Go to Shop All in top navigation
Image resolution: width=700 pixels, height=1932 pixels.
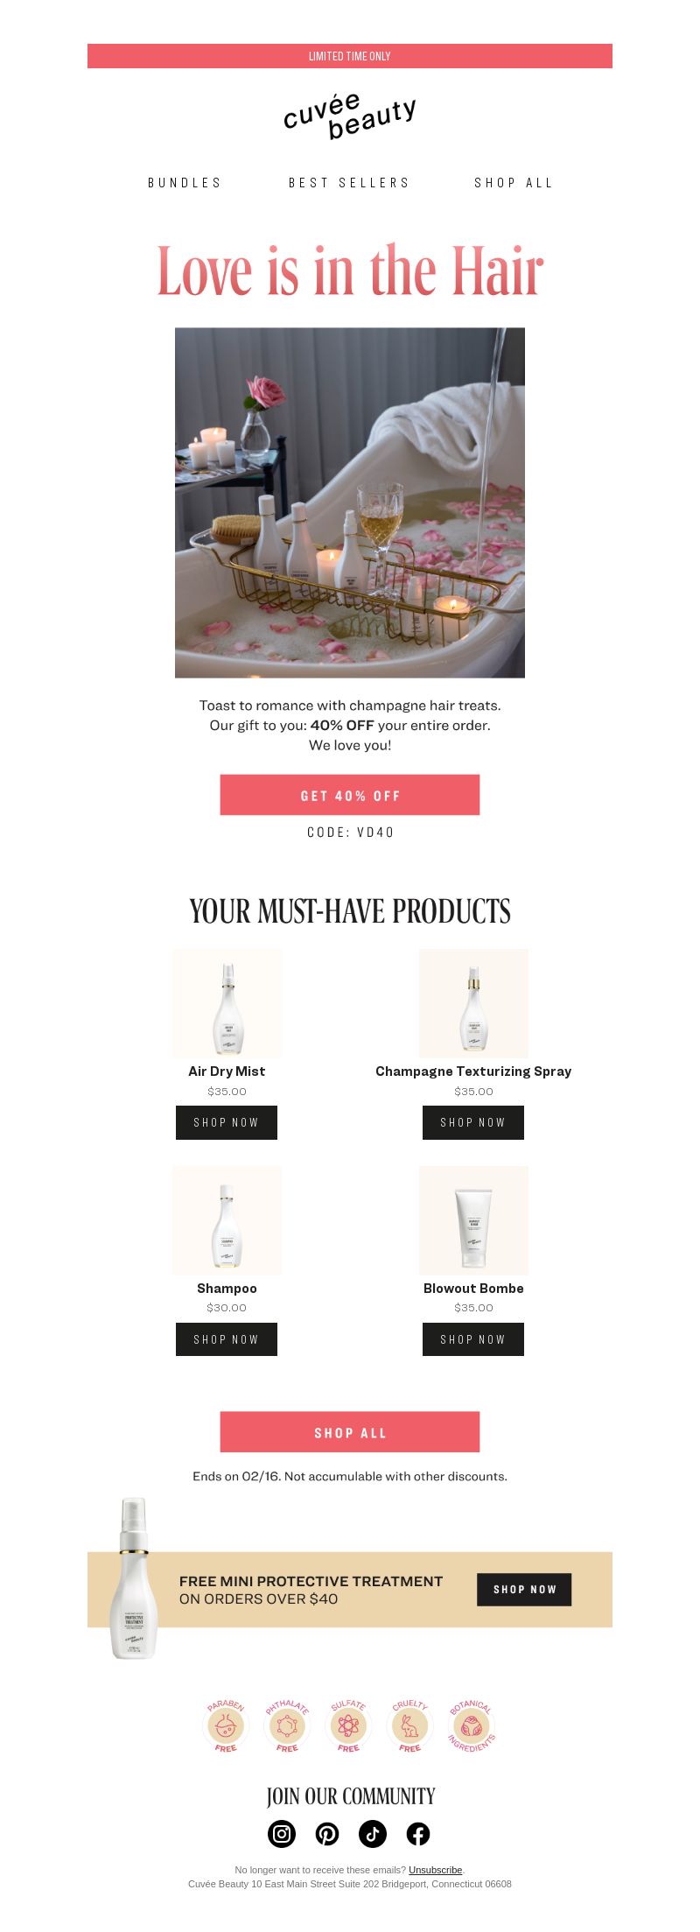(514, 183)
